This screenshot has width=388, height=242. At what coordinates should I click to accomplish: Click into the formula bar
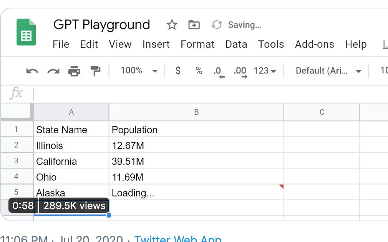211,94
